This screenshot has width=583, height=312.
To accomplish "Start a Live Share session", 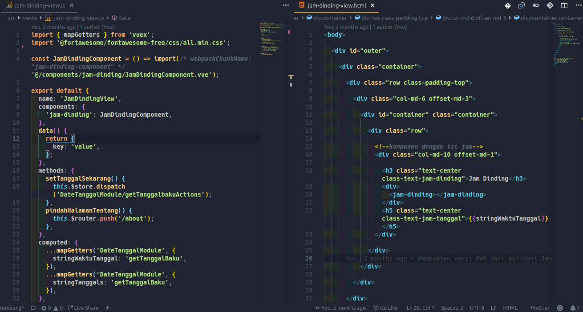I will tap(83, 308).
